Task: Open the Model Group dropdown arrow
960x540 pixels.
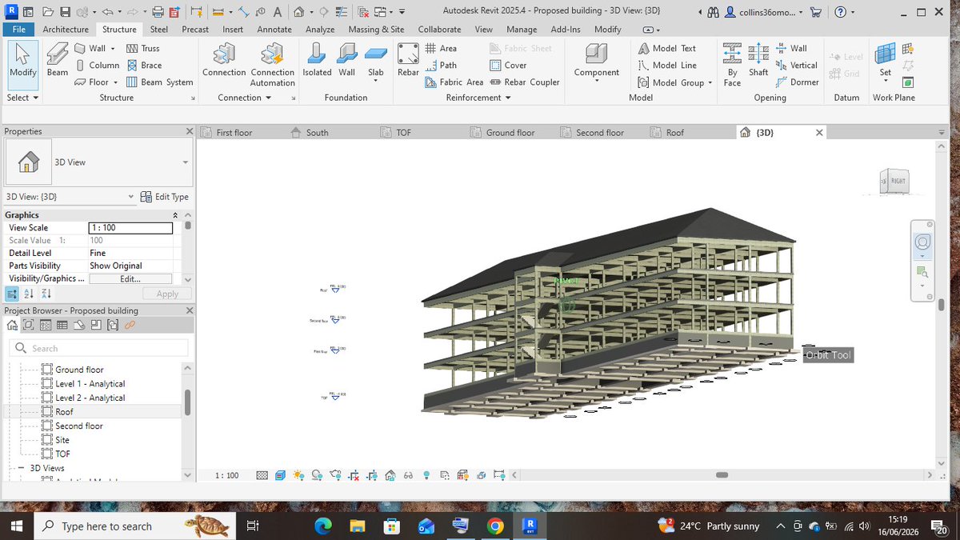Action: tap(710, 82)
